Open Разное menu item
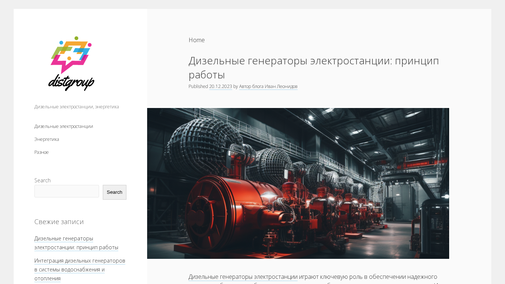 click(x=41, y=152)
